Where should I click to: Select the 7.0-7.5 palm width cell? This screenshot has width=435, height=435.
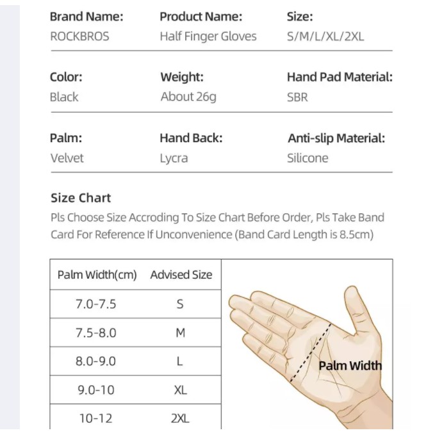coord(95,304)
